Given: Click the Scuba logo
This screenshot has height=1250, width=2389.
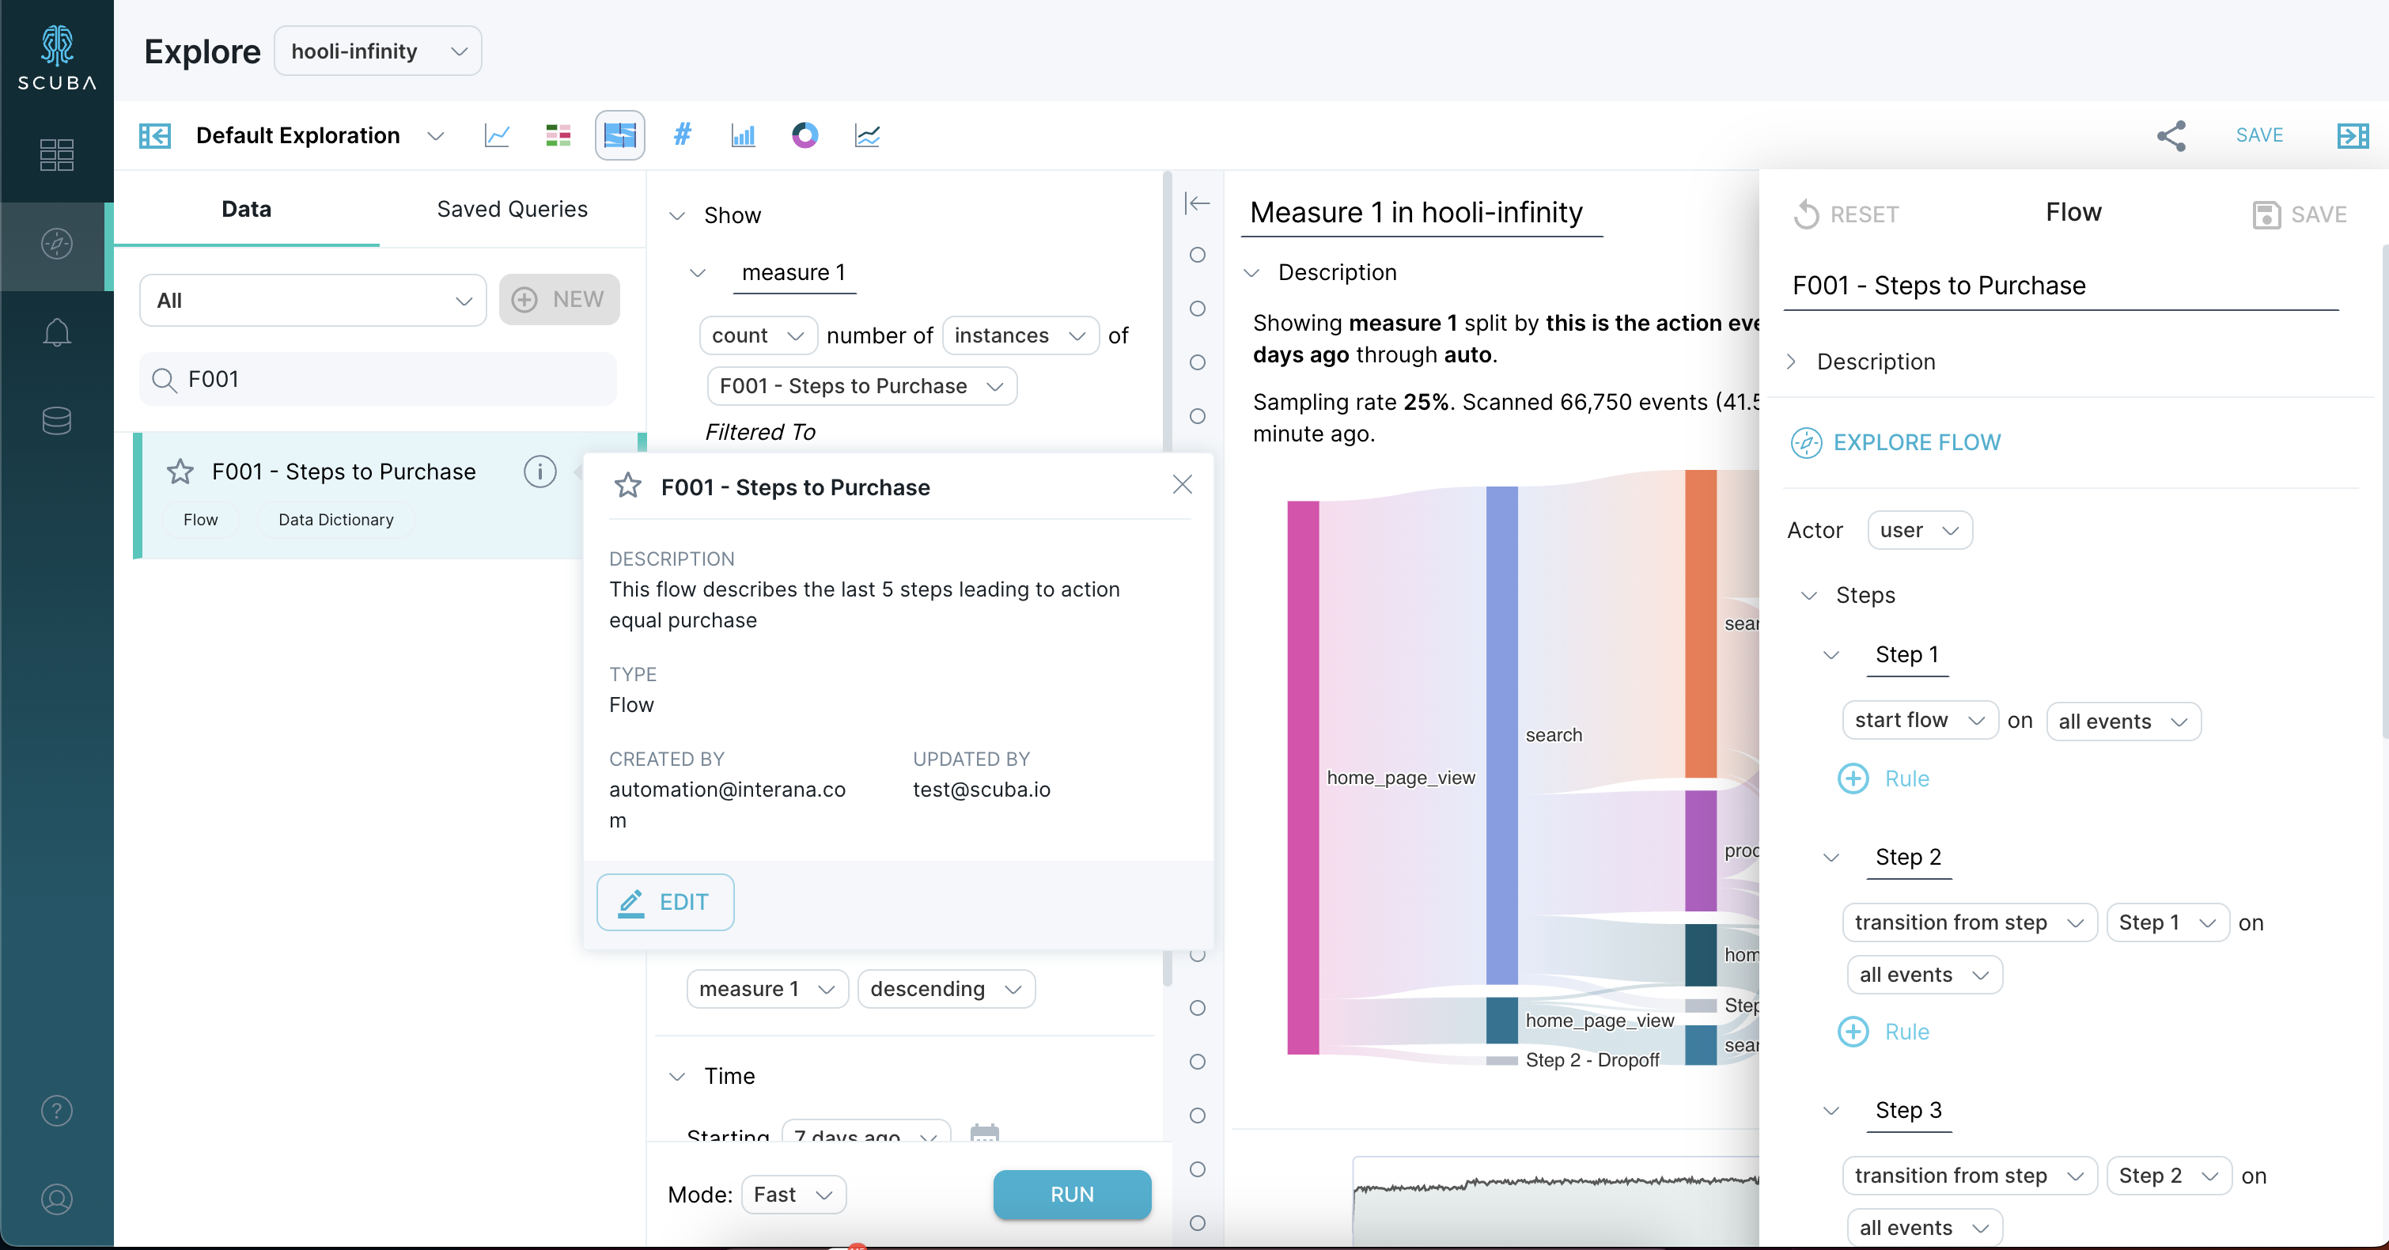Looking at the screenshot, I should [57, 58].
